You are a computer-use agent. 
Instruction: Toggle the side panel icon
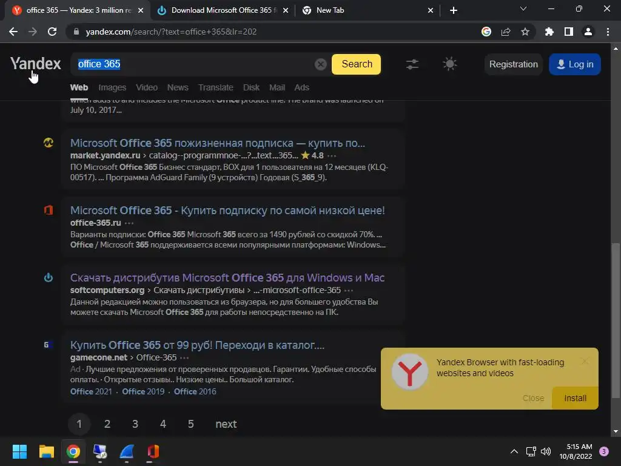(569, 32)
